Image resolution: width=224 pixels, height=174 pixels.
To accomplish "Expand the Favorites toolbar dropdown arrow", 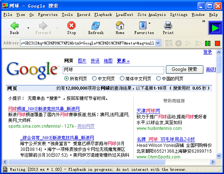I will (x=150, y=23).
